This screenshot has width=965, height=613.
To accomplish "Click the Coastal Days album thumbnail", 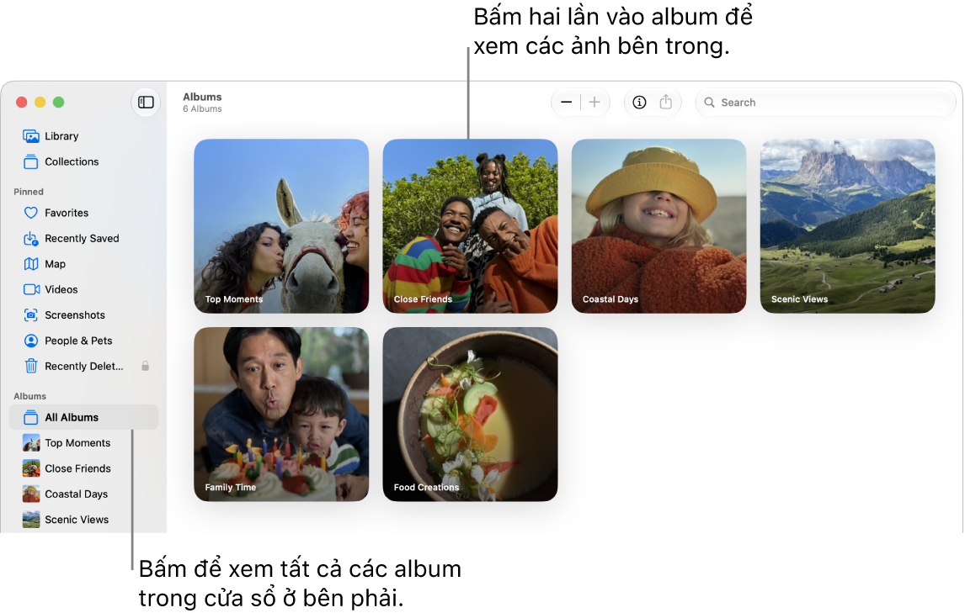I will pyautogui.click(x=658, y=226).
